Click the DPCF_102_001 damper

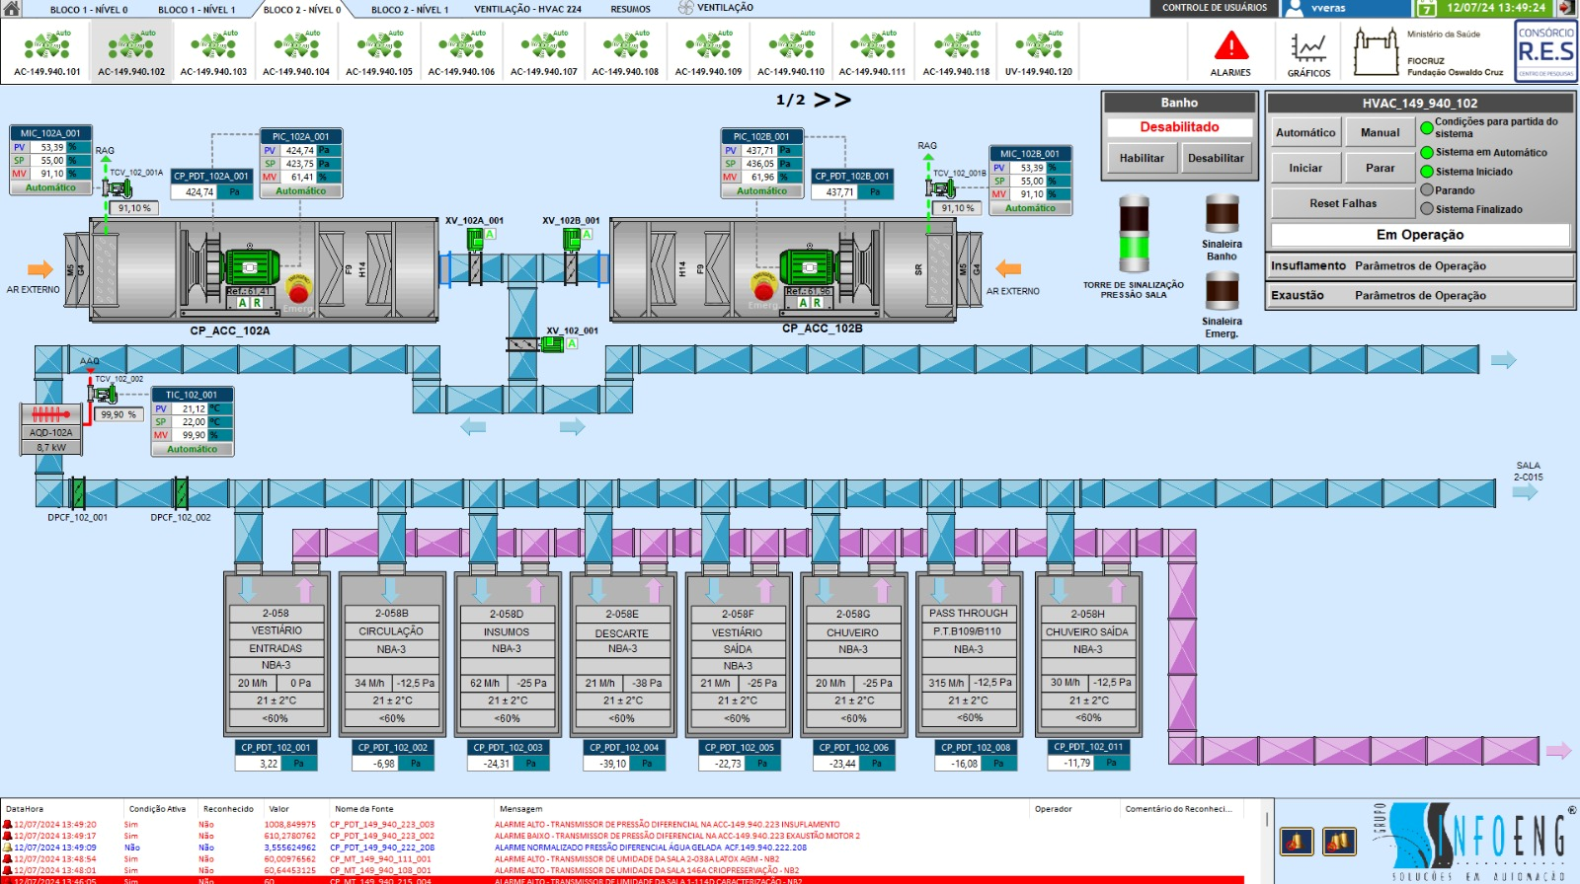[x=77, y=493]
